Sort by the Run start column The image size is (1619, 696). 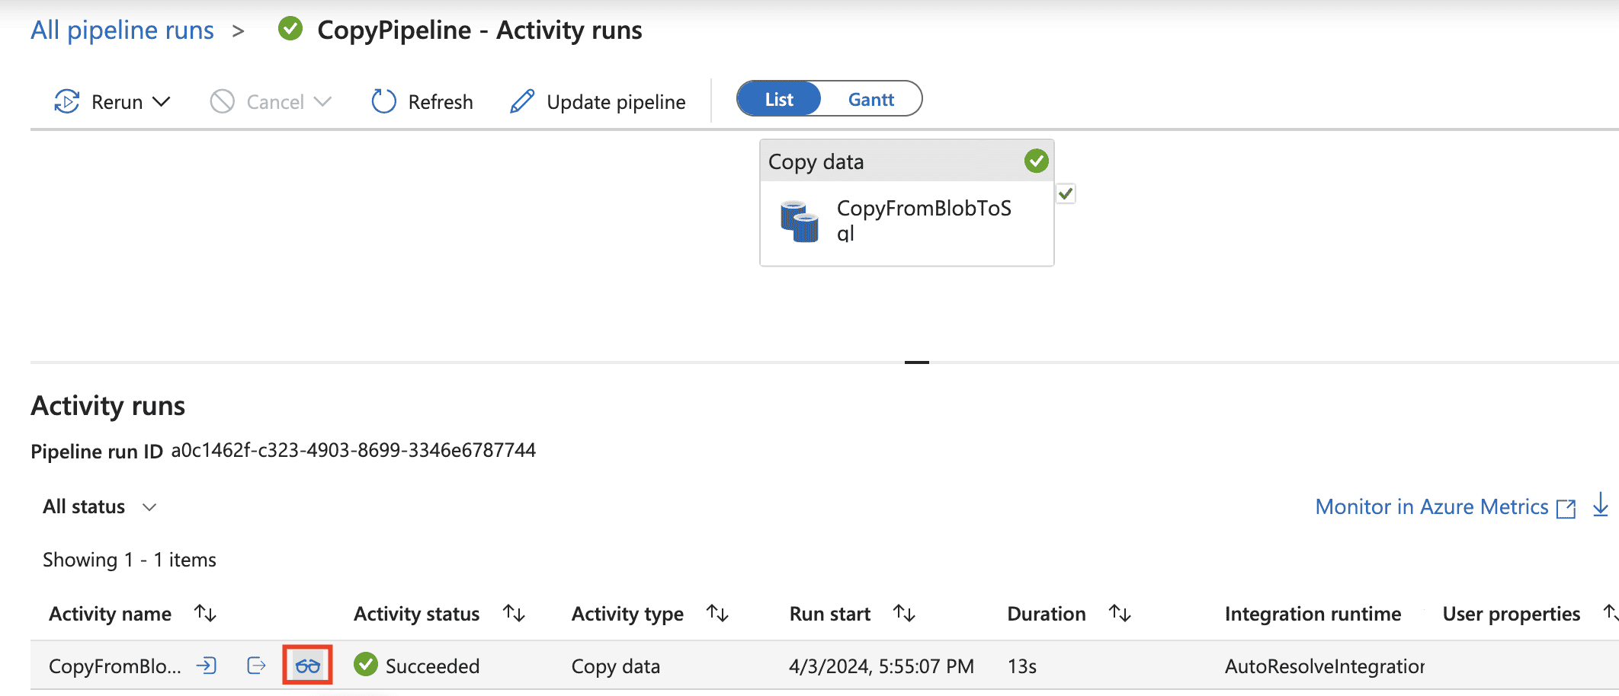904,613
